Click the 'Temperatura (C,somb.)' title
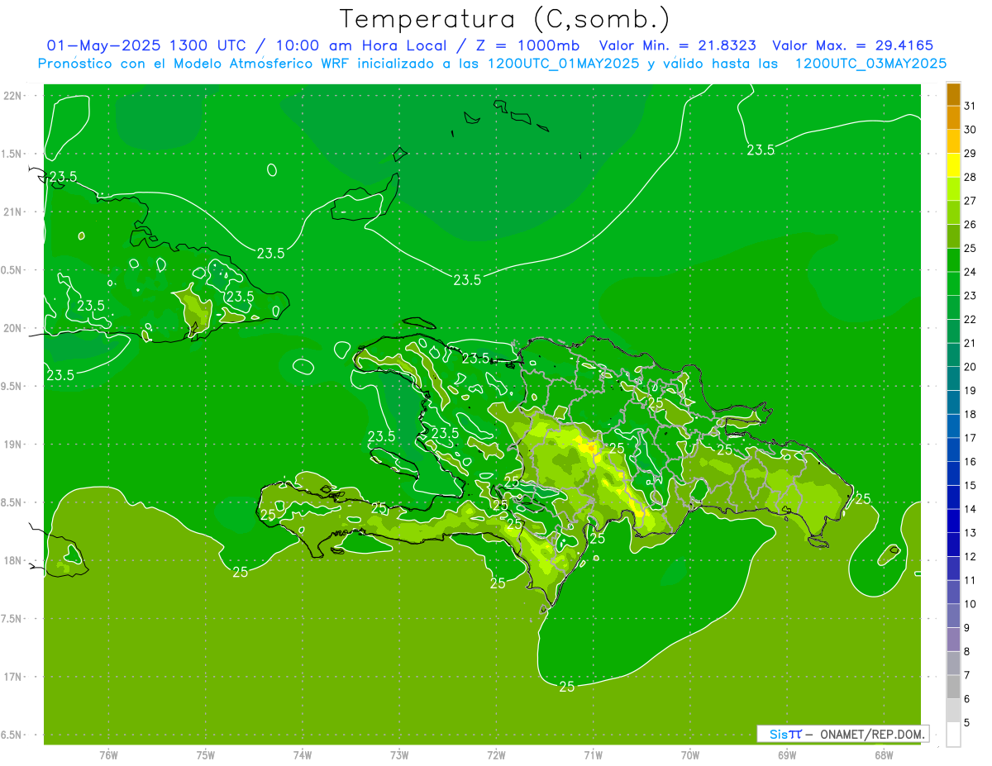Screen dimensions: 992x766 504,19
